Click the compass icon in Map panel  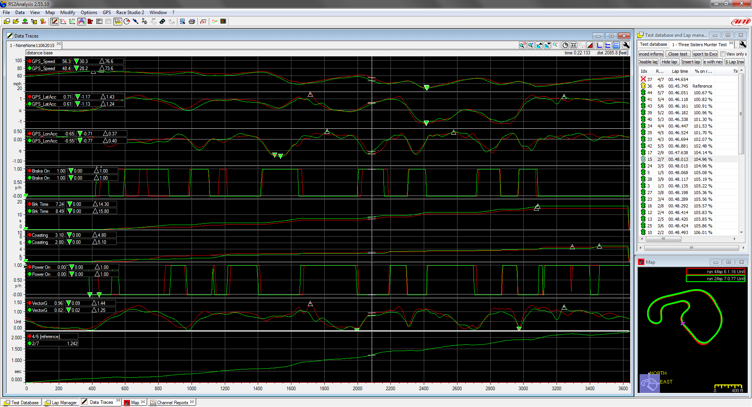click(x=650, y=384)
